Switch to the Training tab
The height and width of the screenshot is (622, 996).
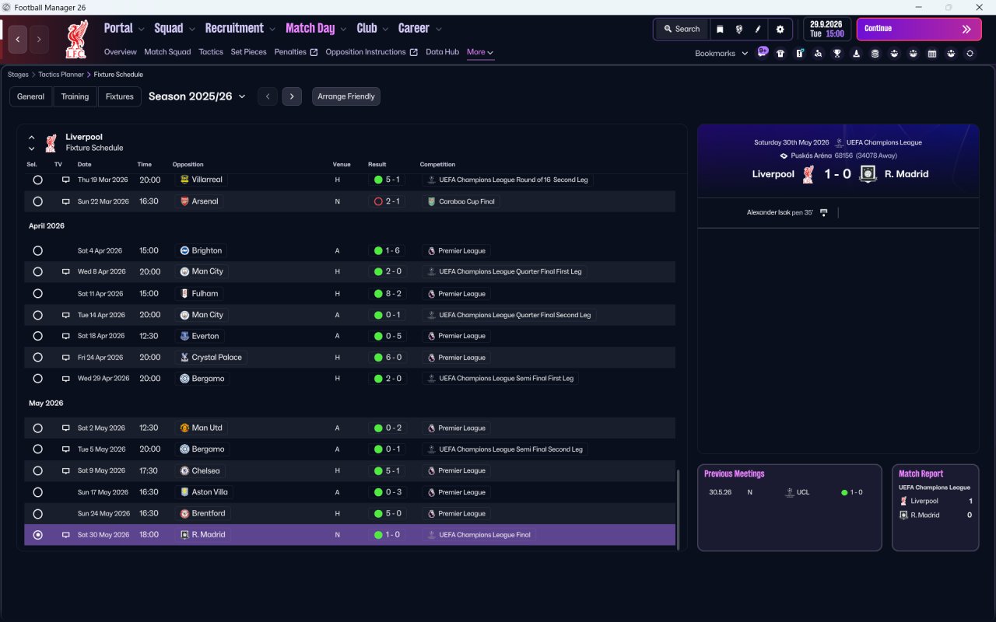point(75,96)
